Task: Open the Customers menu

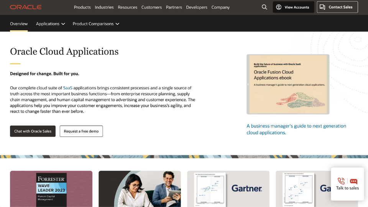Action: coord(151,7)
